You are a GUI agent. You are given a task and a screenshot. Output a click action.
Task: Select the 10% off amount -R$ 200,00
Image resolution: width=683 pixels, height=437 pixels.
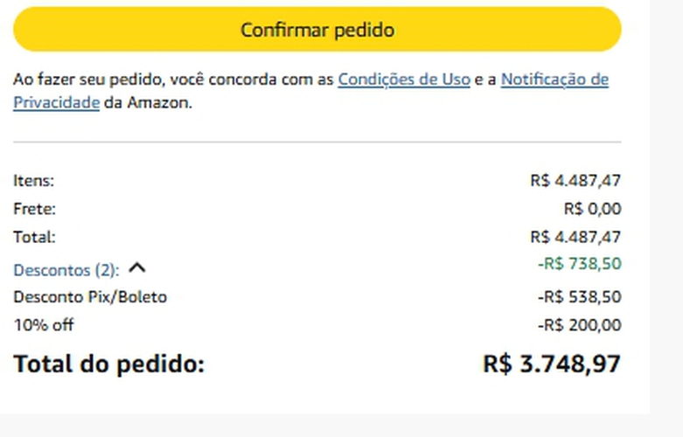pyautogui.click(x=578, y=325)
